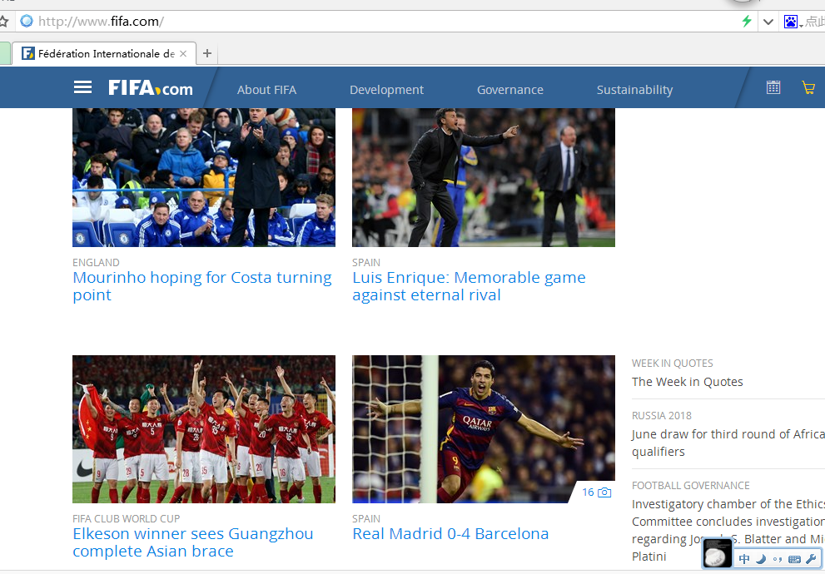The image size is (825, 574).
Task: Open the Luis Enrique touchline photo
Action: [484, 177]
